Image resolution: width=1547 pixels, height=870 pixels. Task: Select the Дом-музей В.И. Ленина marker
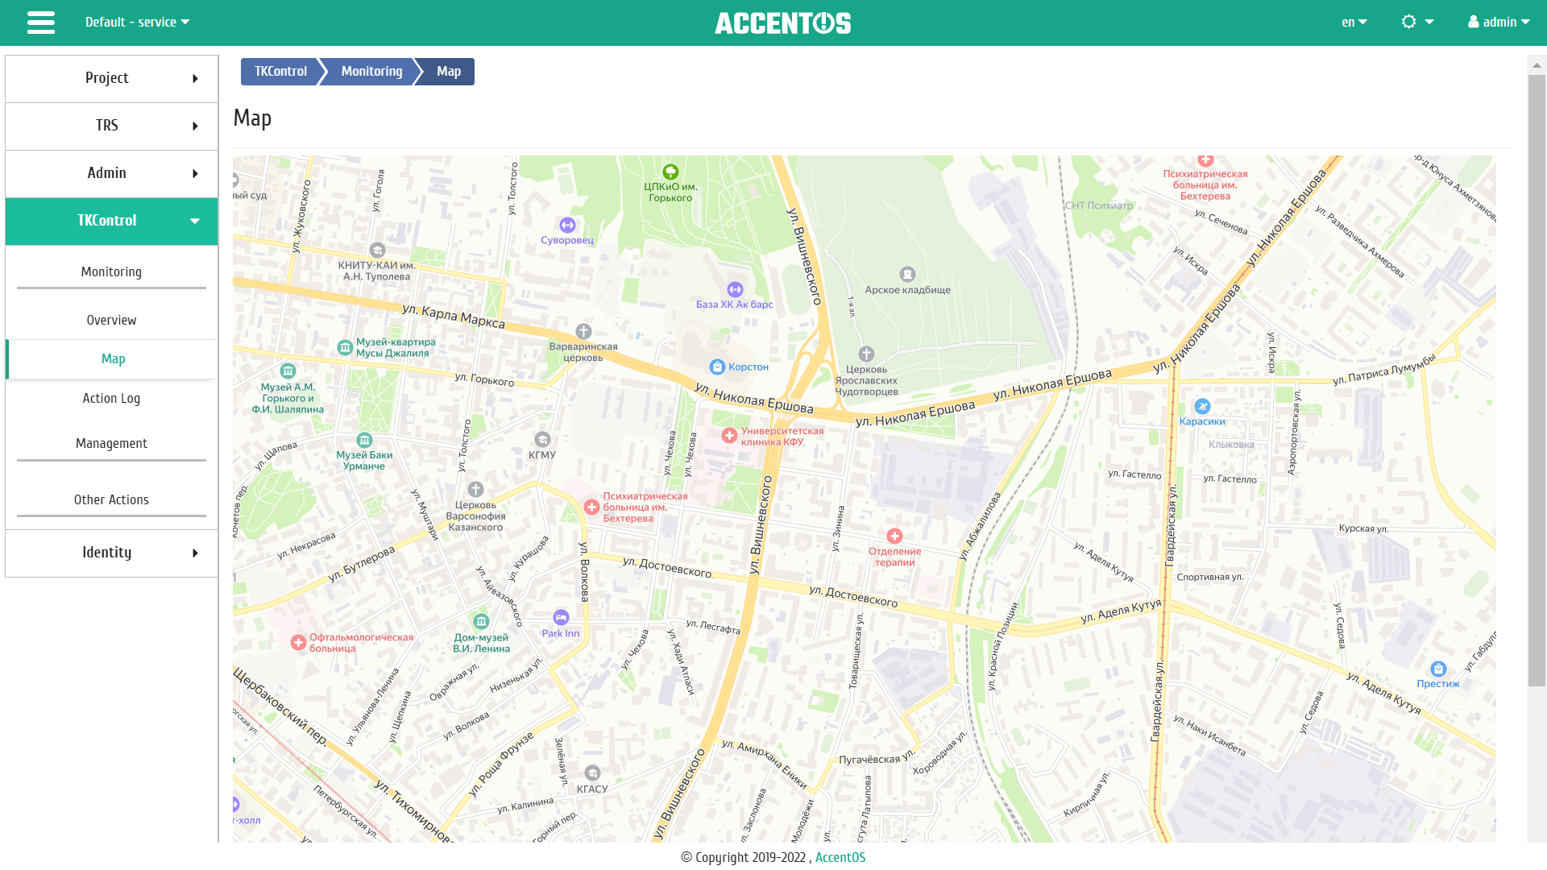tap(481, 621)
